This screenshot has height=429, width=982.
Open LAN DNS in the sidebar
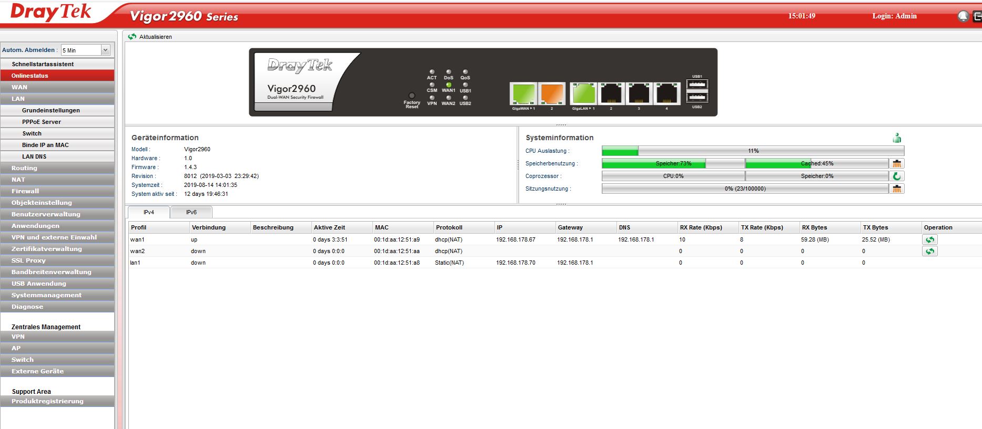pos(57,156)
